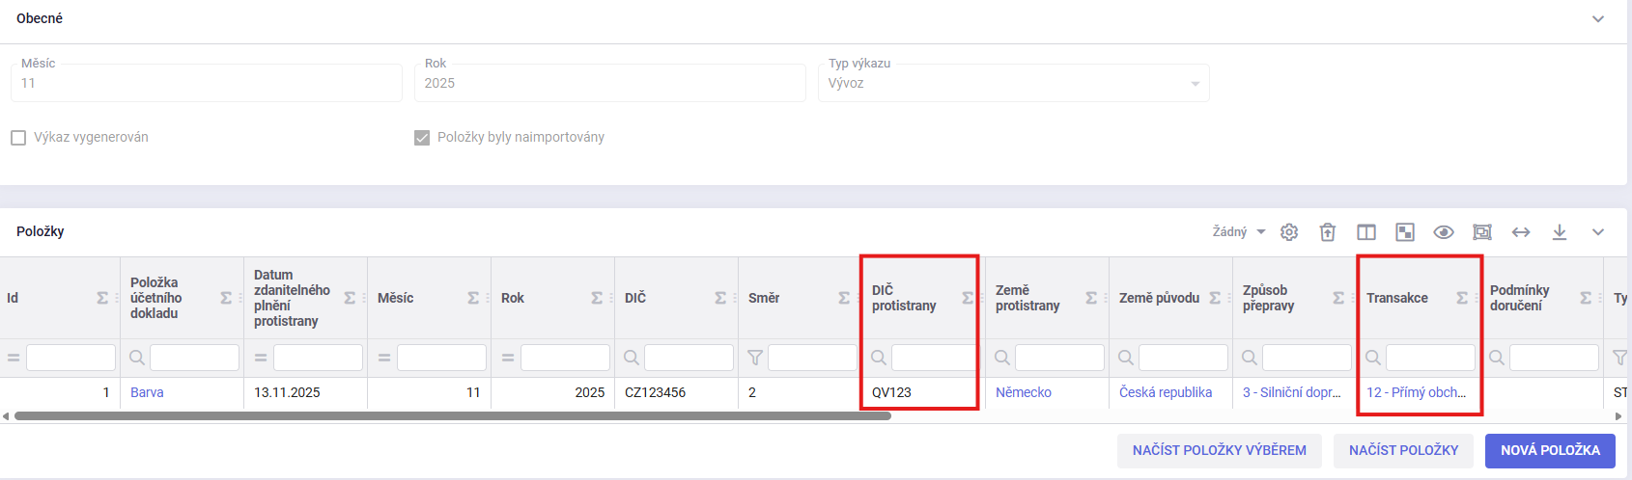Image resolution: width=1632 pixels, height=480 pixels.
Task: Click the download arrow export icon
Action: (1560, 232)
